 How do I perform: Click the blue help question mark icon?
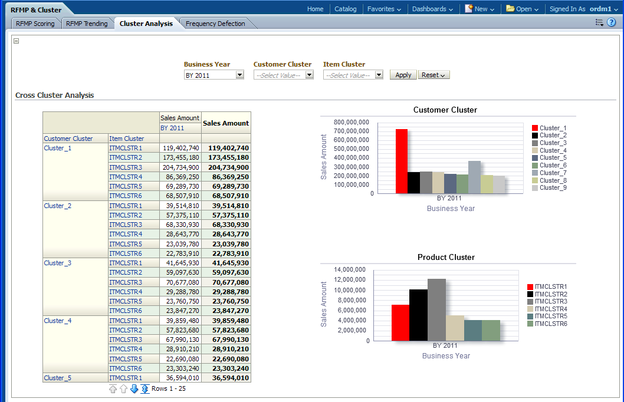(612, 22)
